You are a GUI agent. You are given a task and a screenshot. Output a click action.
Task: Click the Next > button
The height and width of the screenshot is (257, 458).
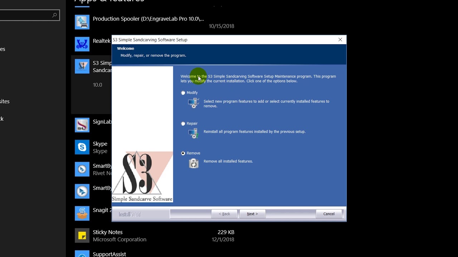click(252, 214)
